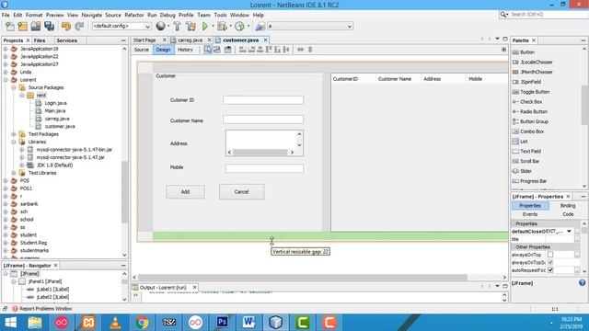Collapse the Libraries tree node
Image resolution: width=589 pixels, height=331 pixels.
point(14,143)
